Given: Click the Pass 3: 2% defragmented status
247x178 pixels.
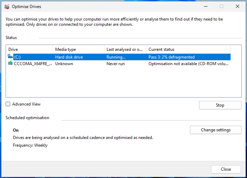Looking at the screenshot, I should 172,57.
